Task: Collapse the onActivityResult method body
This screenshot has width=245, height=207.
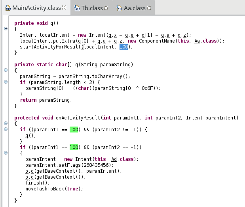Action: point(6,123)
